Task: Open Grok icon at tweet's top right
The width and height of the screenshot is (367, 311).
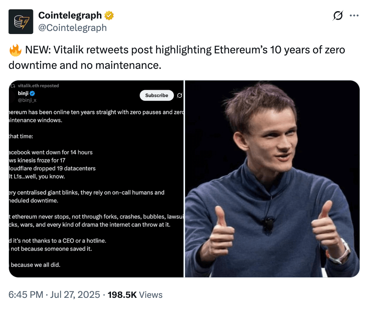Action: tap(338, 16)
